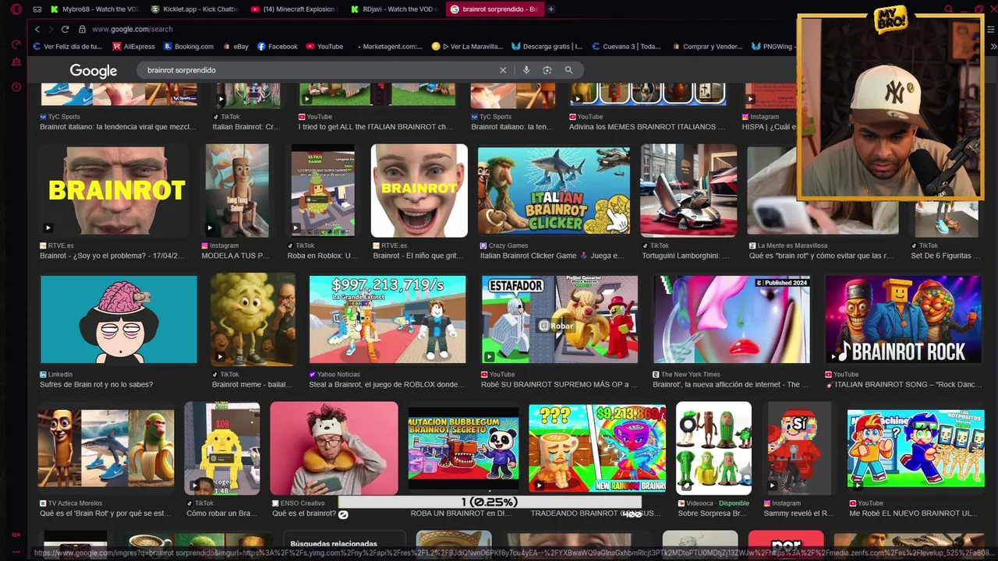Open the Ver Feliz día de tu bookmark

[68, 47]
